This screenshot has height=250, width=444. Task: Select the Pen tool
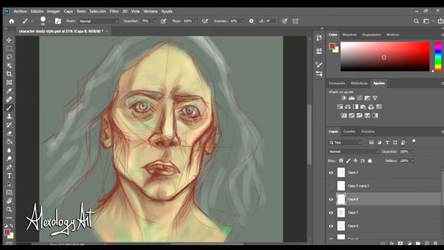point(9,167)
